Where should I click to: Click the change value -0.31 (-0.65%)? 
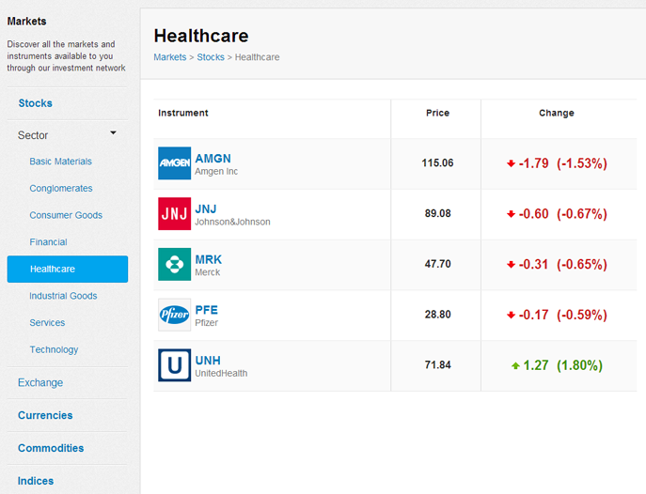[x=562, y=264]
